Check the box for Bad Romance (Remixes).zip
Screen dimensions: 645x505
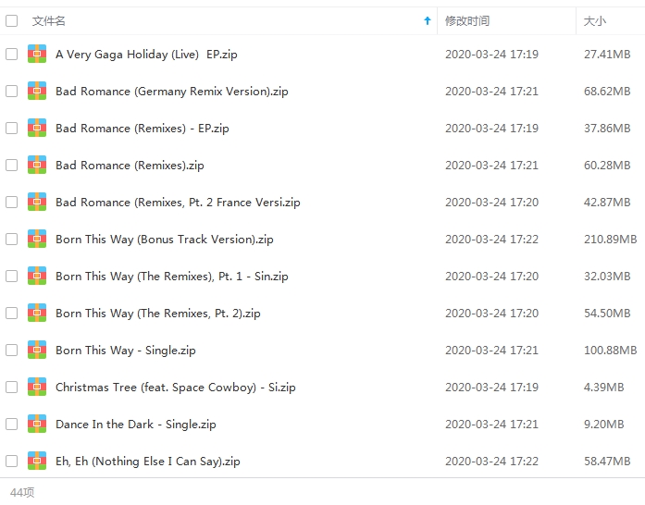11,165
